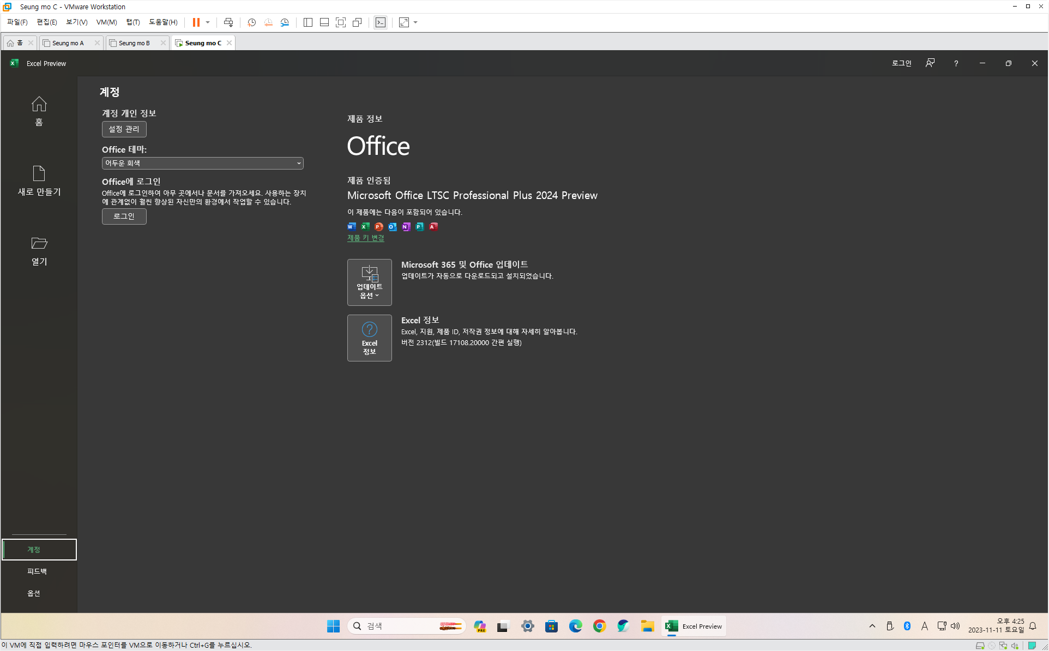The image size is (1049, 651).
Task: Select 옵션 in the Excel sidebar
Action: coord(34,593)
